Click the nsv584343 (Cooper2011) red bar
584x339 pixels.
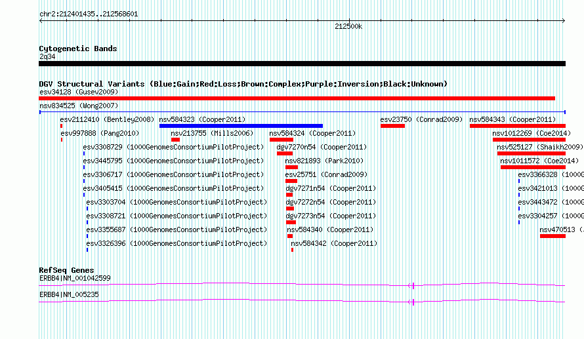click(x=518, y=126)
